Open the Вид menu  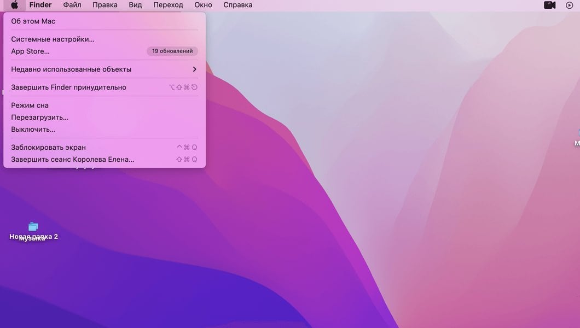click(x=135, y=5)
